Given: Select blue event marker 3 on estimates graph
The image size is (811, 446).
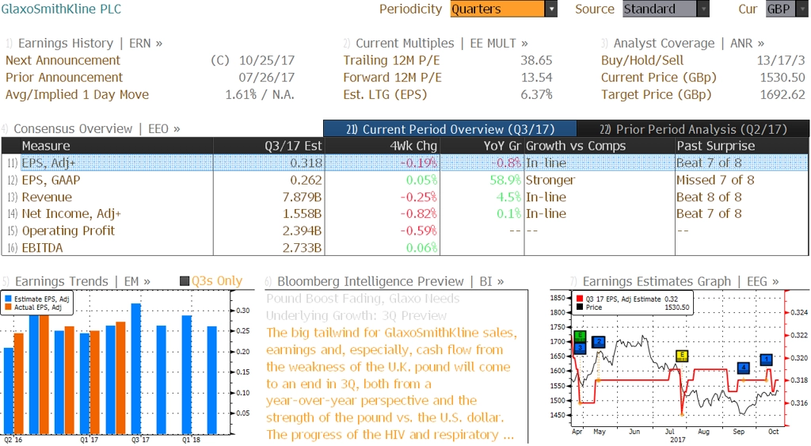Looking at the screenshot, I should (x=580, y=348).
